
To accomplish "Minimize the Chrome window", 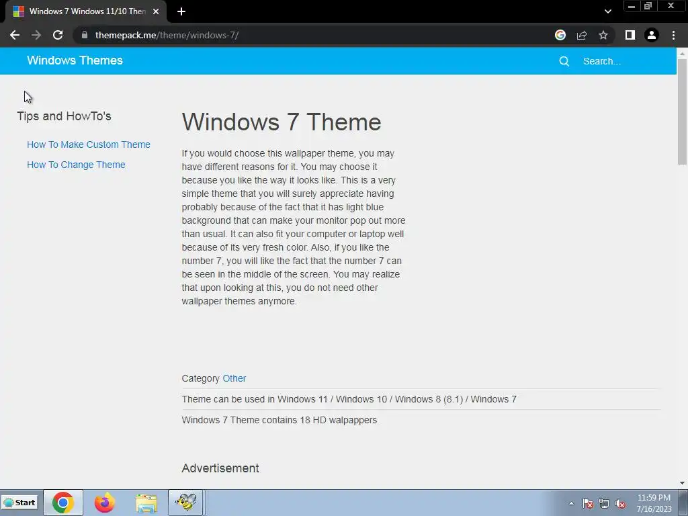I will [632, 6].
